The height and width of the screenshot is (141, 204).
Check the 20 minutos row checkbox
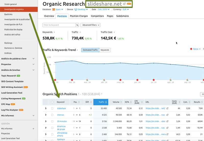[52, 121]
